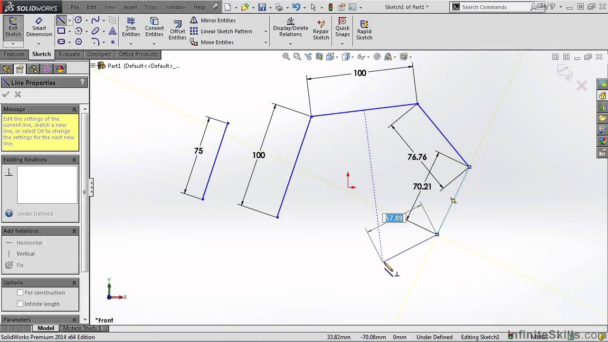This screenshot has height=342, width=608.
Task: Switch to the Evaluate tab
Action: (x=69, y=54)
